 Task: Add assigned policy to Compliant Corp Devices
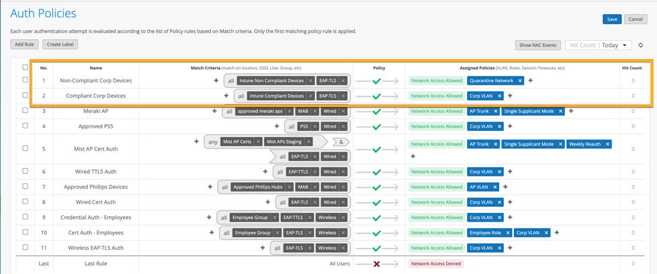(510, 96)
